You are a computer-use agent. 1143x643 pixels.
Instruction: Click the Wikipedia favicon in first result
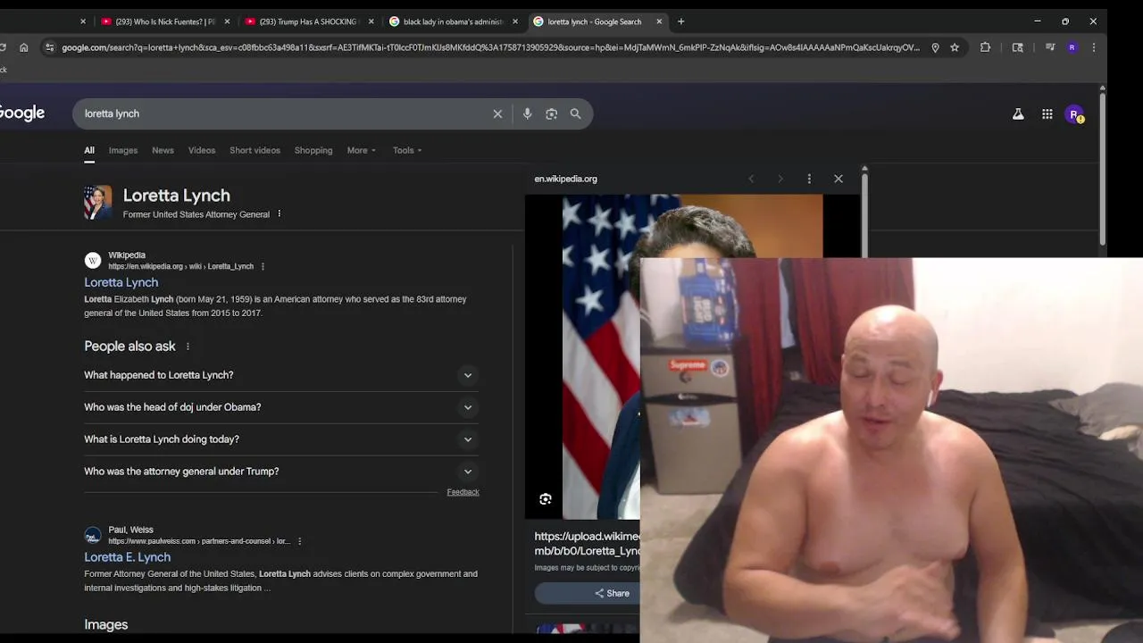[93, 261]
